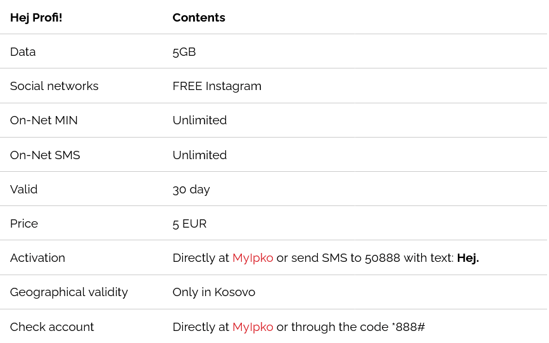Viewport: 549px width, 343px height.
Task: Click the bold "Hej." SMS text
Action: pos(468,258)
